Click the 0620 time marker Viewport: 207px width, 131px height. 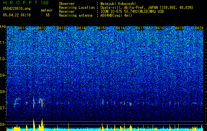point(199,28)
